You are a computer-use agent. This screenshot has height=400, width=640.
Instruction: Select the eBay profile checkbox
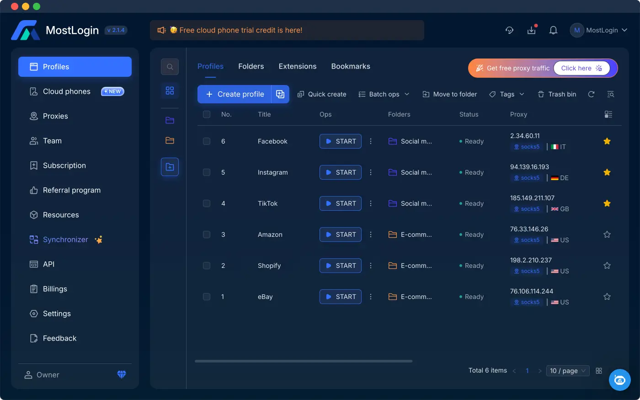(x=207, y=297)
